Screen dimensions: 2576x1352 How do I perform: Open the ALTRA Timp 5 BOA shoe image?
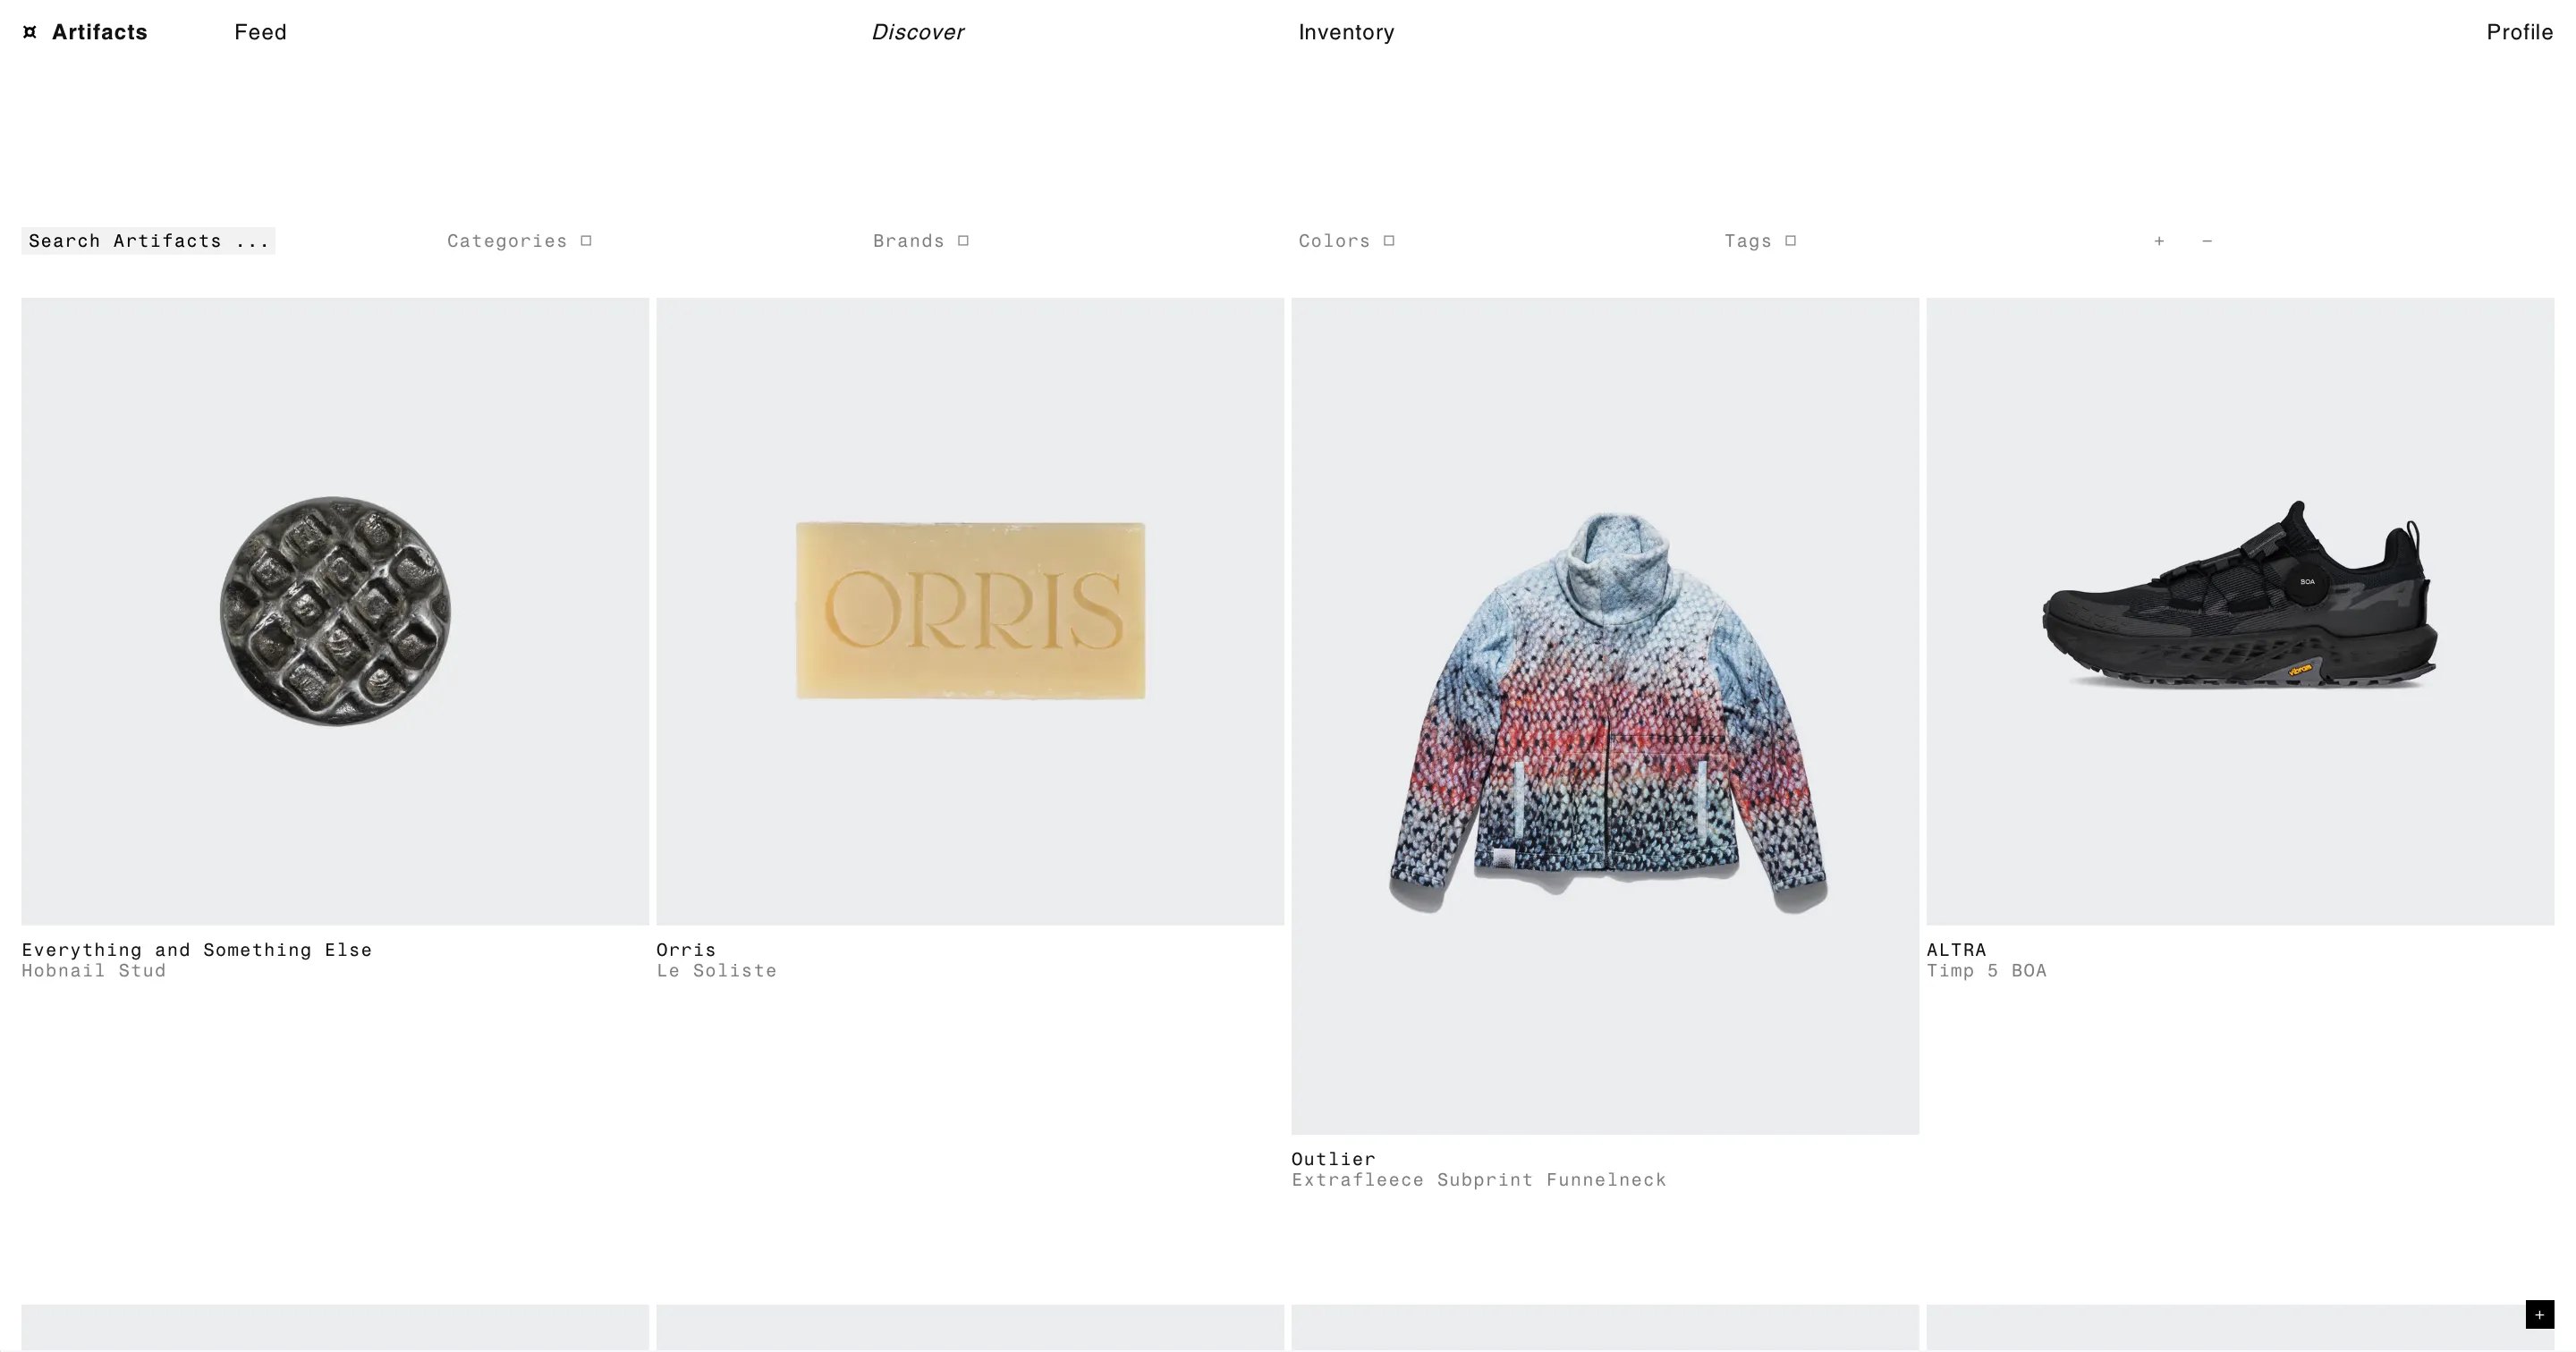tap(2240, 611)
